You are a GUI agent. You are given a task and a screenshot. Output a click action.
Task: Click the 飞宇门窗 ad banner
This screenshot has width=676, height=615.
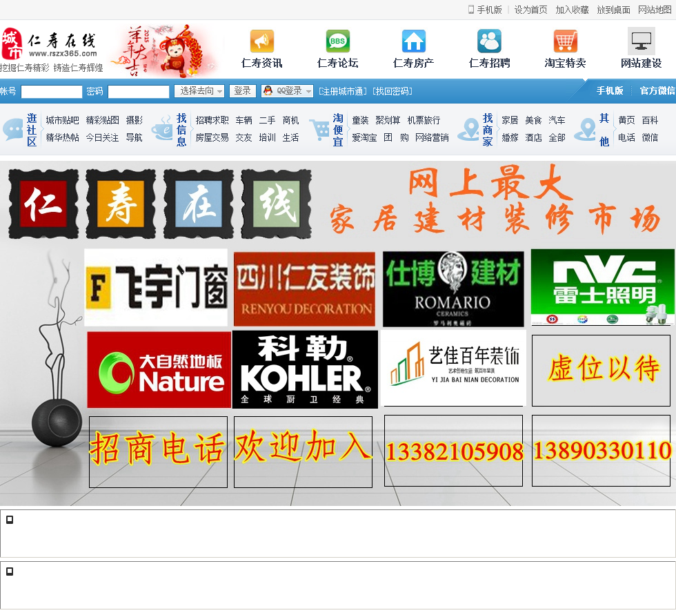[x=156, y=288]
